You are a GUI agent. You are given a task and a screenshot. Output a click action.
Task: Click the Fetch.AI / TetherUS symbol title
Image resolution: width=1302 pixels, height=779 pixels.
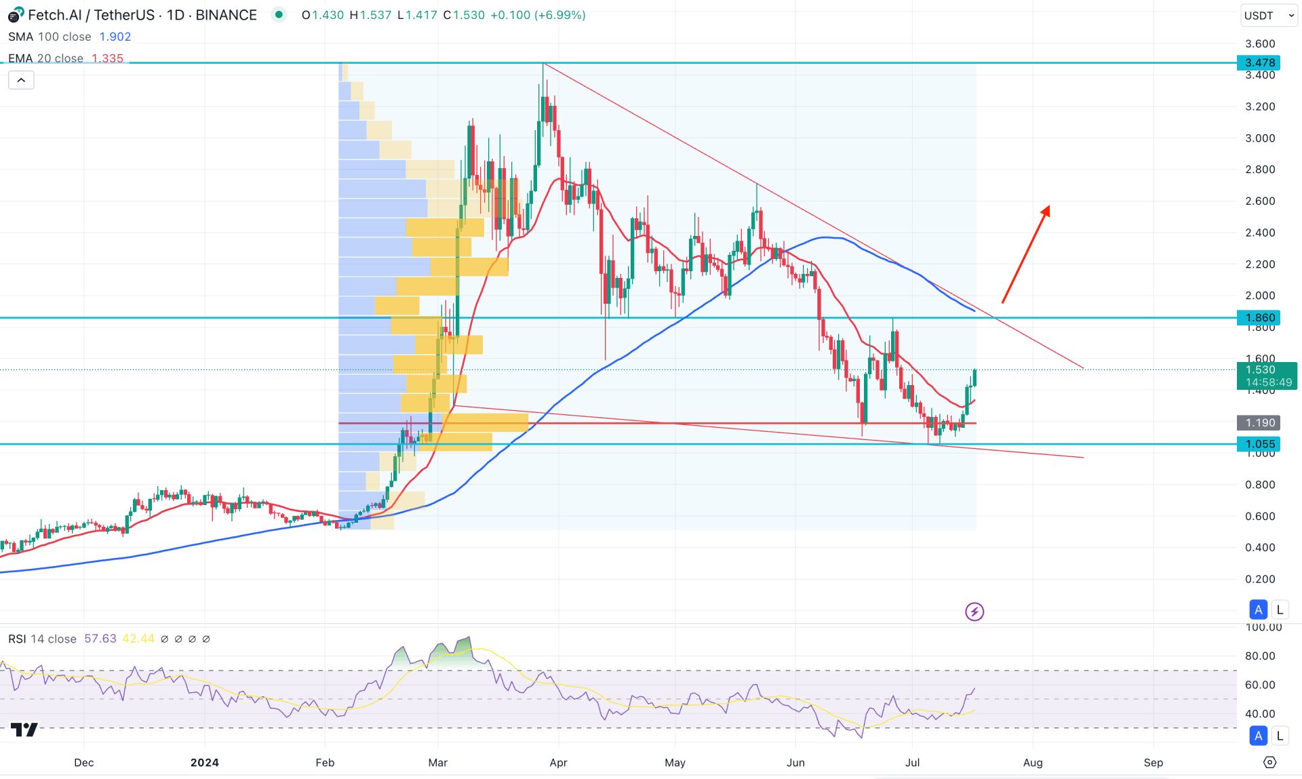point(142,15)
